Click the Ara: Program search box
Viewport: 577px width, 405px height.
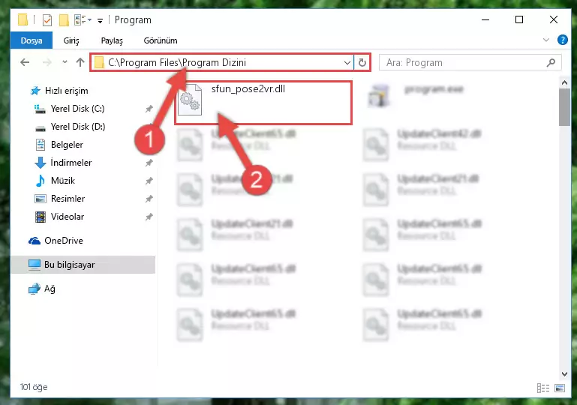tap(470, 62)
